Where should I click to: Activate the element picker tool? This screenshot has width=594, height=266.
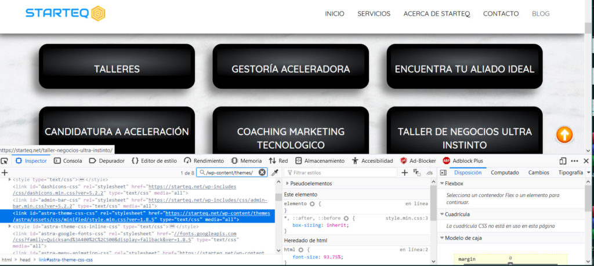point(5,161)
